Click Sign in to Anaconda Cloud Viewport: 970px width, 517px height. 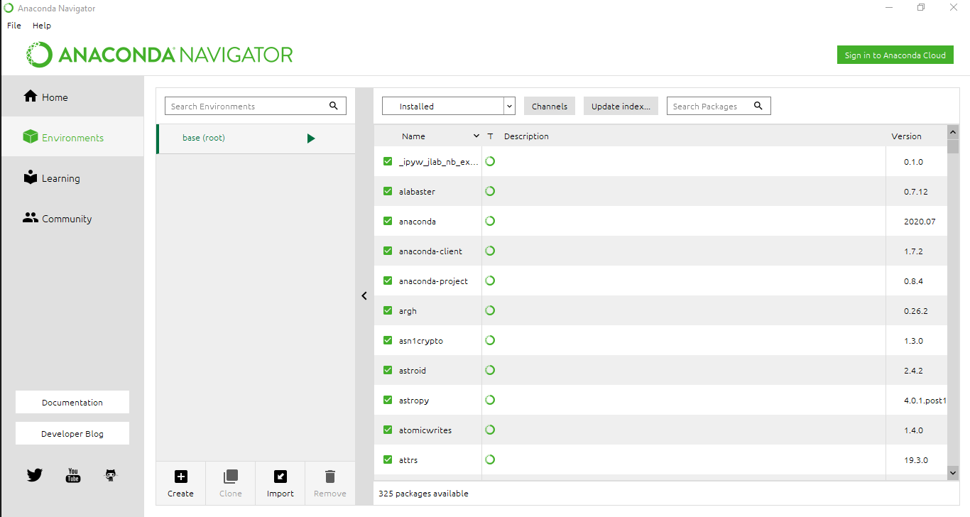click(x=895, y=55)
